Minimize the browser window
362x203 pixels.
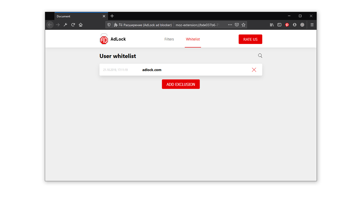coord(289,16)
